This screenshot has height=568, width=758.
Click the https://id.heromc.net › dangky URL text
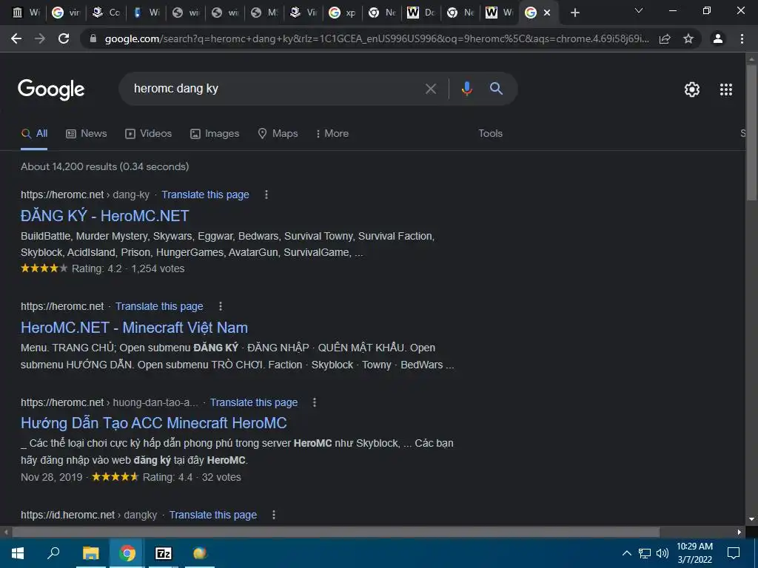(x=89, y=515)
